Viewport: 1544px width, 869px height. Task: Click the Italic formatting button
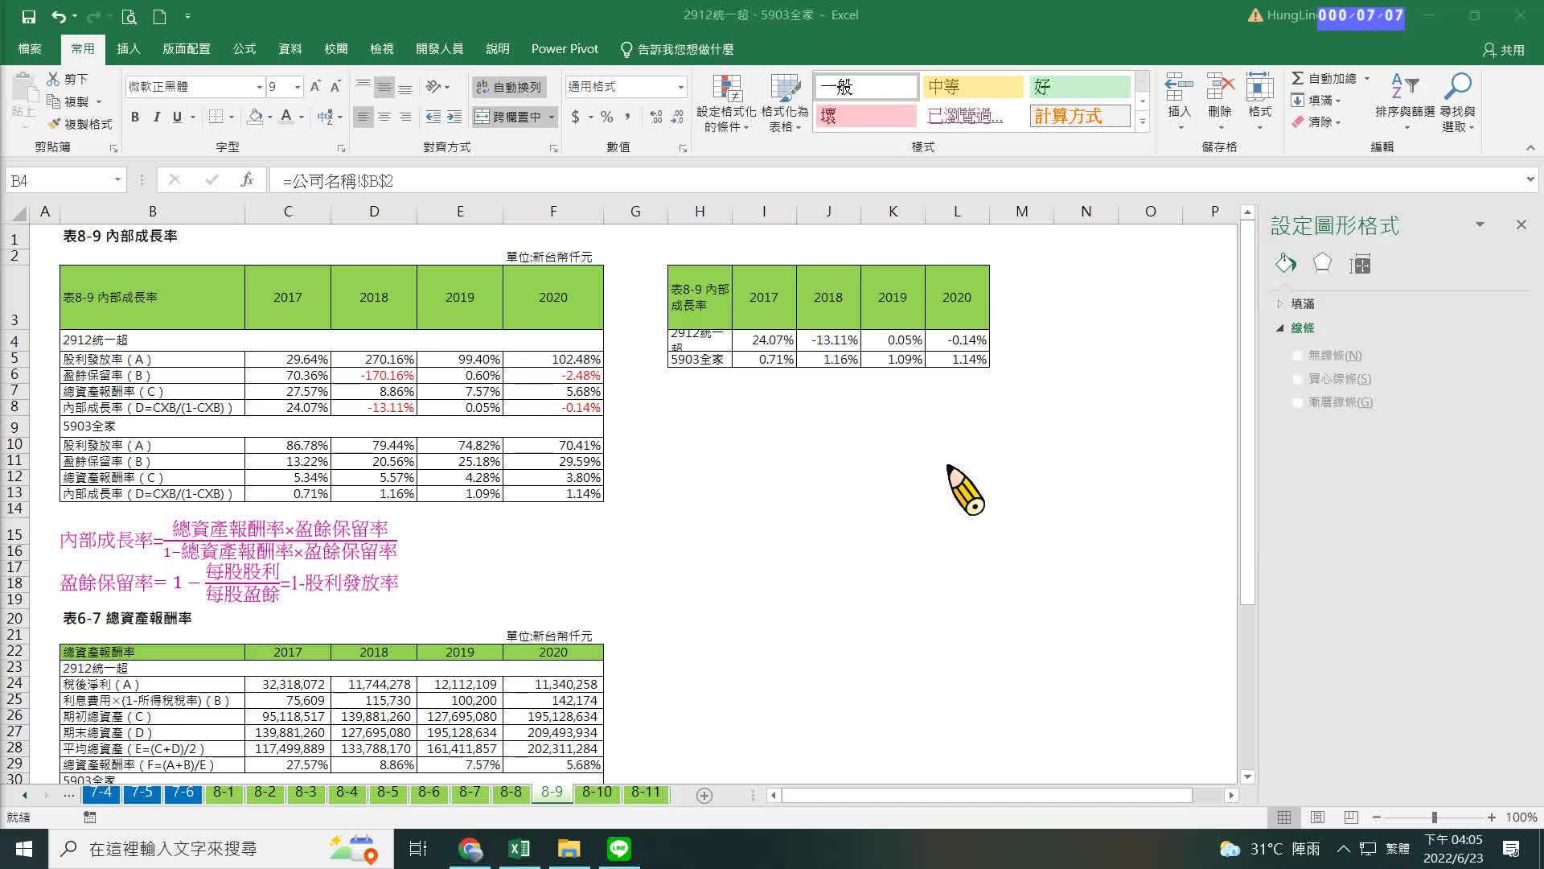pos(156,117)
